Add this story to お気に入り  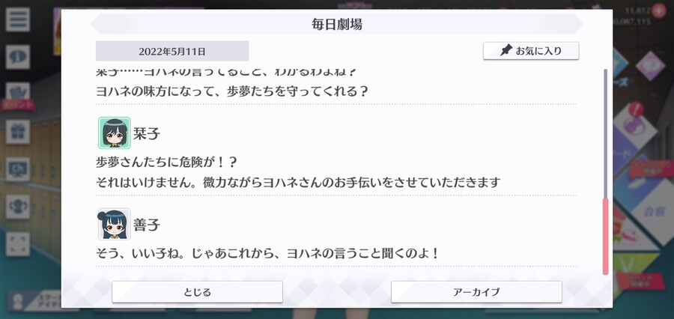(x=531, y=51)
